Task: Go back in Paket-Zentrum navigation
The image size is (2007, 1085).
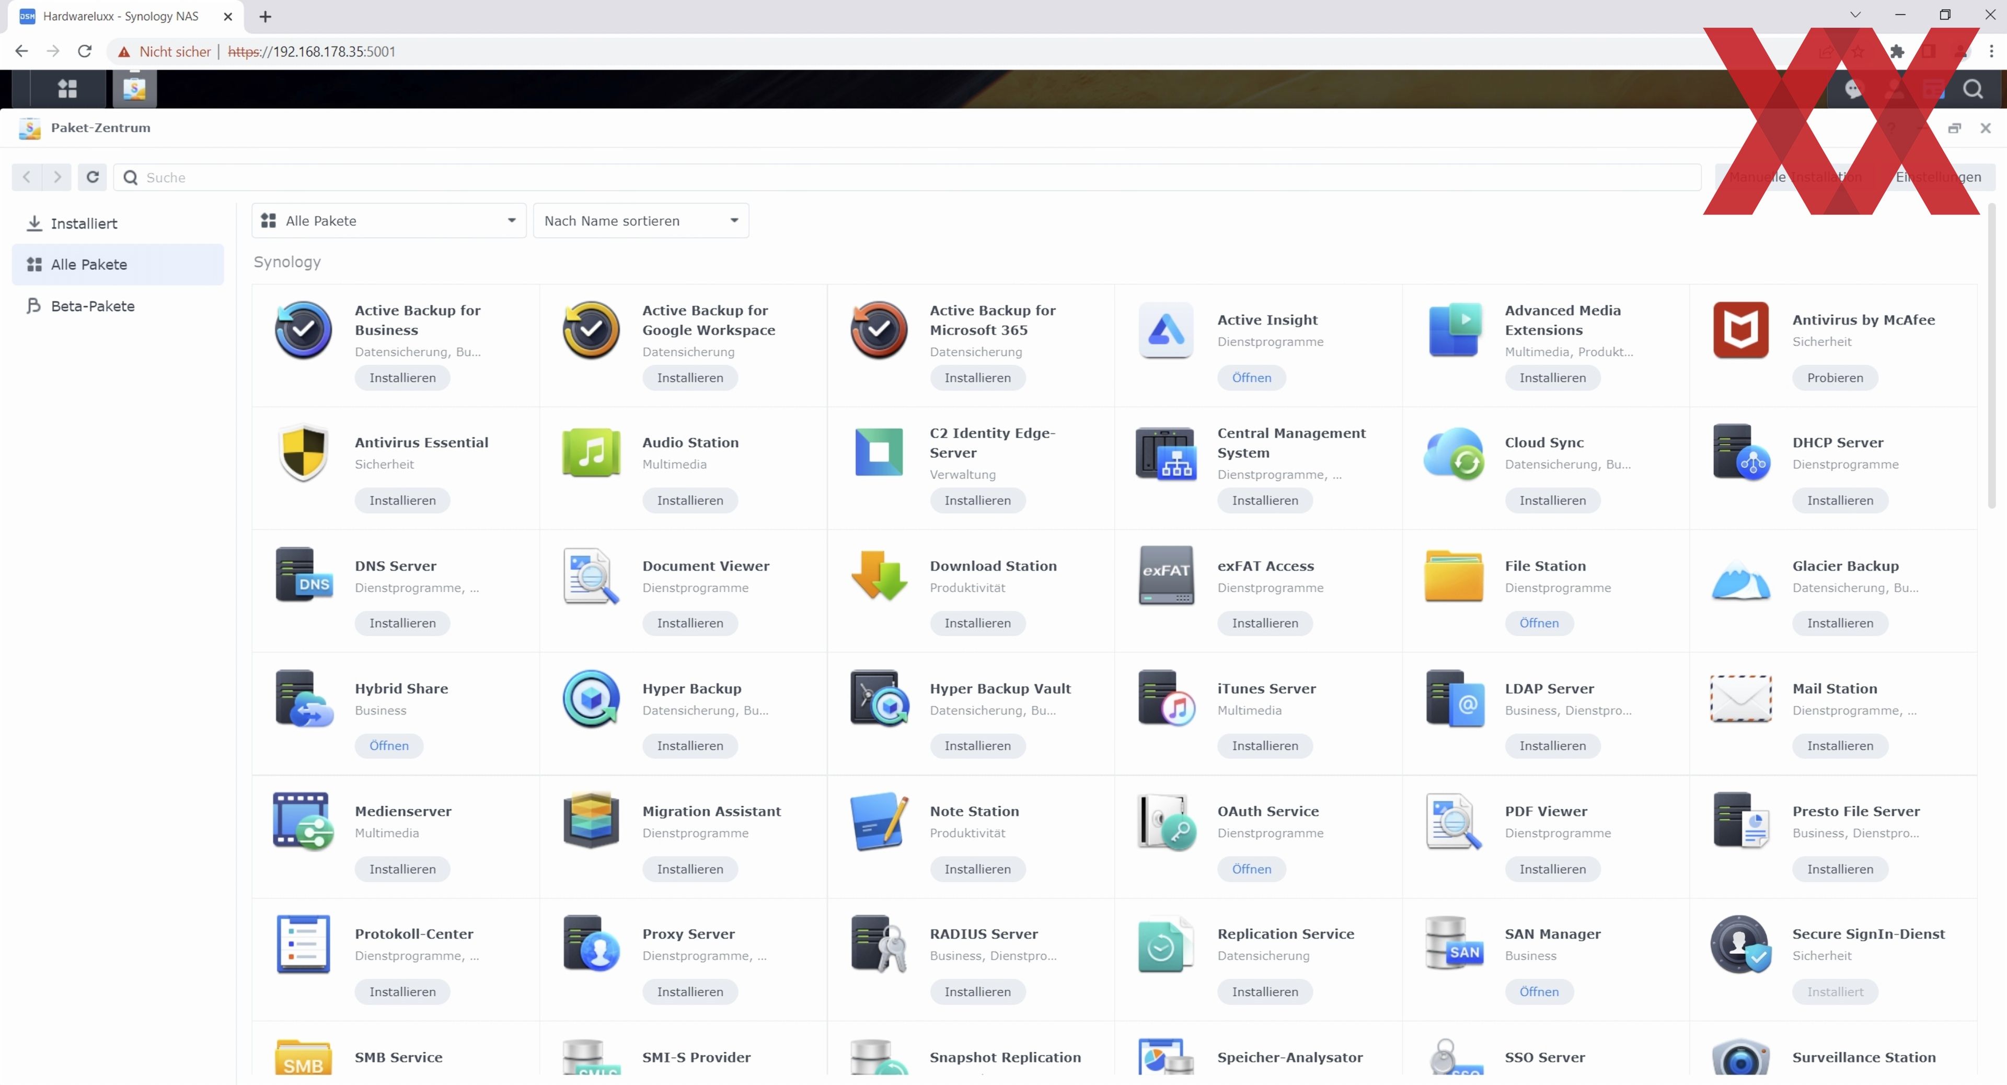Action: pyautogui.click(x=27, y=177)
